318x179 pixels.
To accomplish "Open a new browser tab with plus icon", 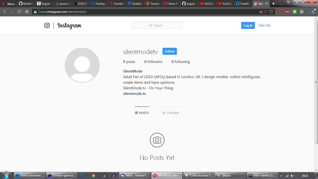I will 273,4.
